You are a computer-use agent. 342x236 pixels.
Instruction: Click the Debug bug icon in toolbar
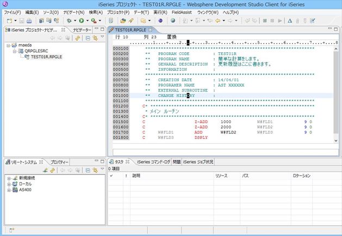click(69, 21)
